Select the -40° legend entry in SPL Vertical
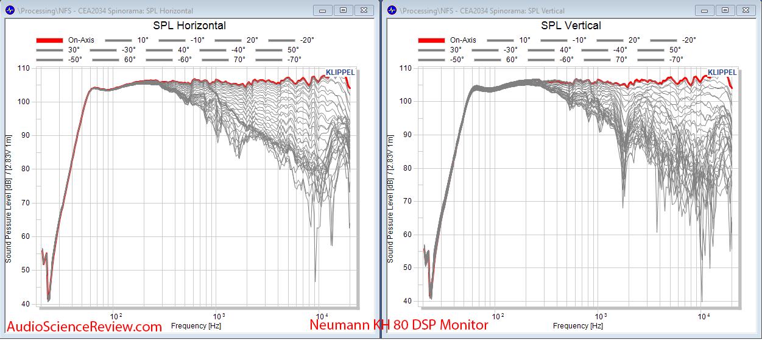The image size is (762, 340). pyautogui.click(x=605, y=50)
